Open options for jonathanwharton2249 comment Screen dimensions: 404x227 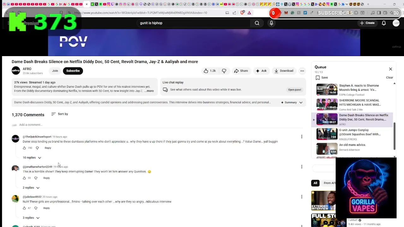(302, 166)
